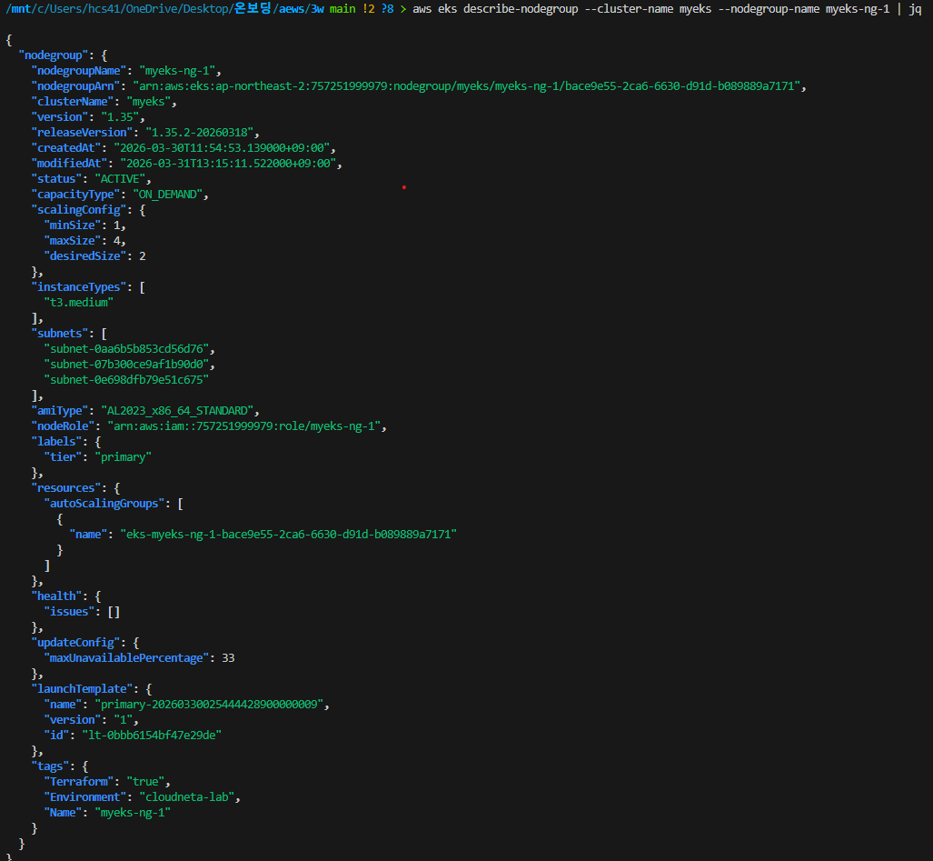Click the amiType value AL2023_x86_64_STANDARD
The width and height of the screenshot is (933, 861).
click(x=178, y=410)
